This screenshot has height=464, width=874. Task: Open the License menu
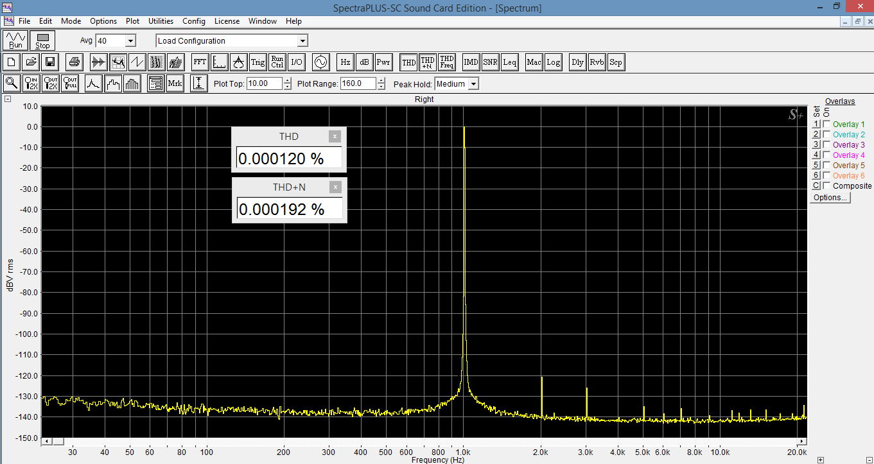coord(227,21)
